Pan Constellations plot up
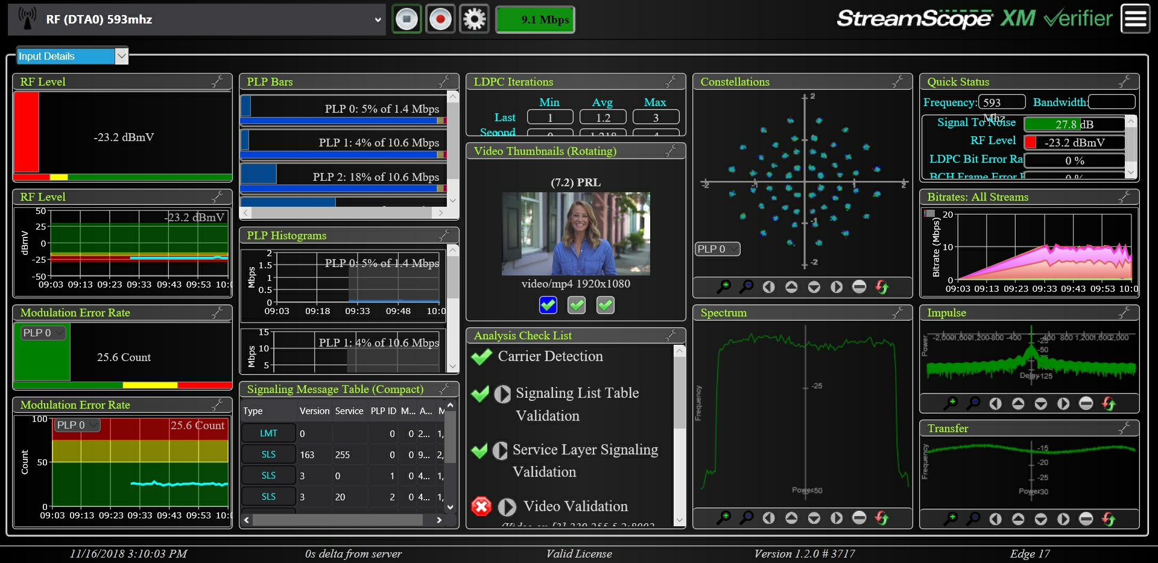 pyautogui.click(x=791, y=287)
